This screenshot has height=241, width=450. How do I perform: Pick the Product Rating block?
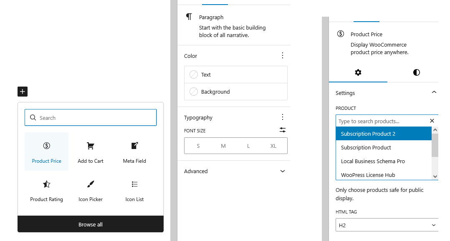(x=46, y=190)
